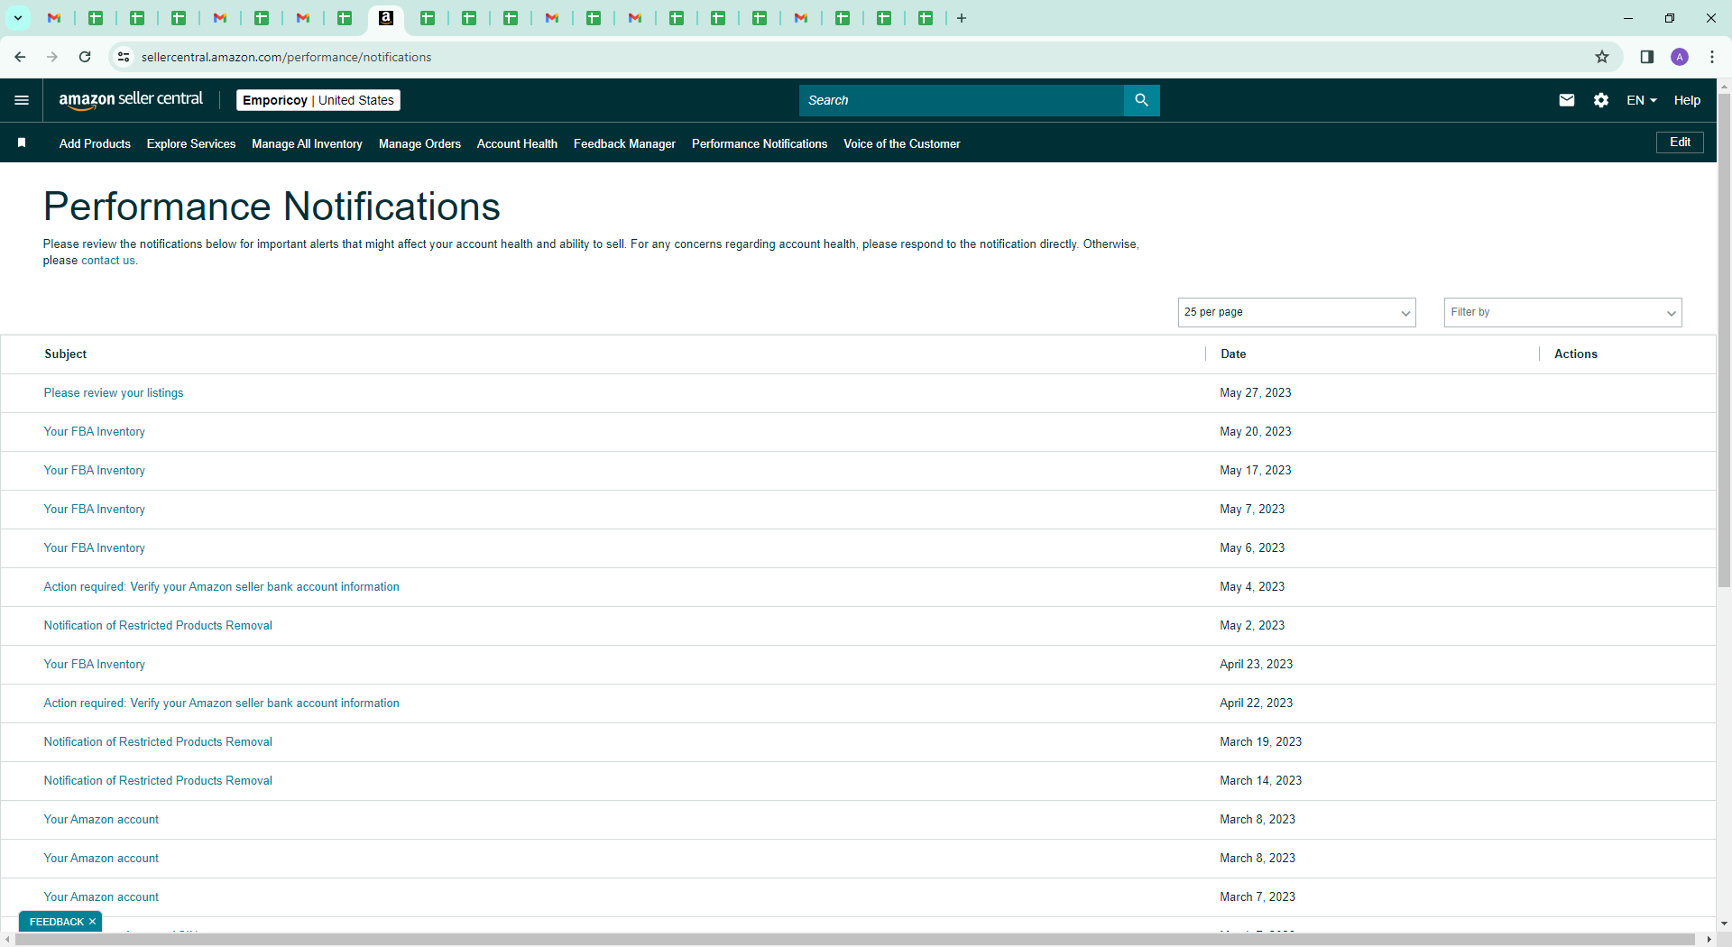Click the date March 14, 2023
This screenshot has width=1732, height=947.
point(1261,781)
